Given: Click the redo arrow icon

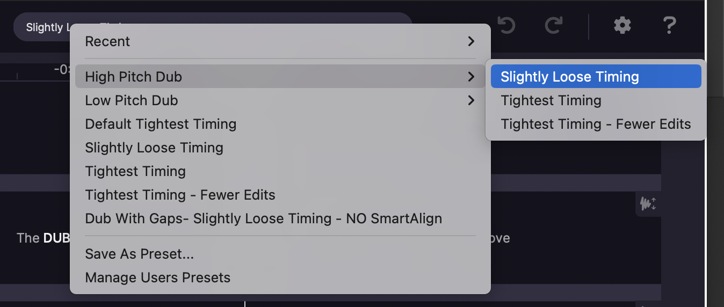Looking at the screenshot, I should coord(553,25).
